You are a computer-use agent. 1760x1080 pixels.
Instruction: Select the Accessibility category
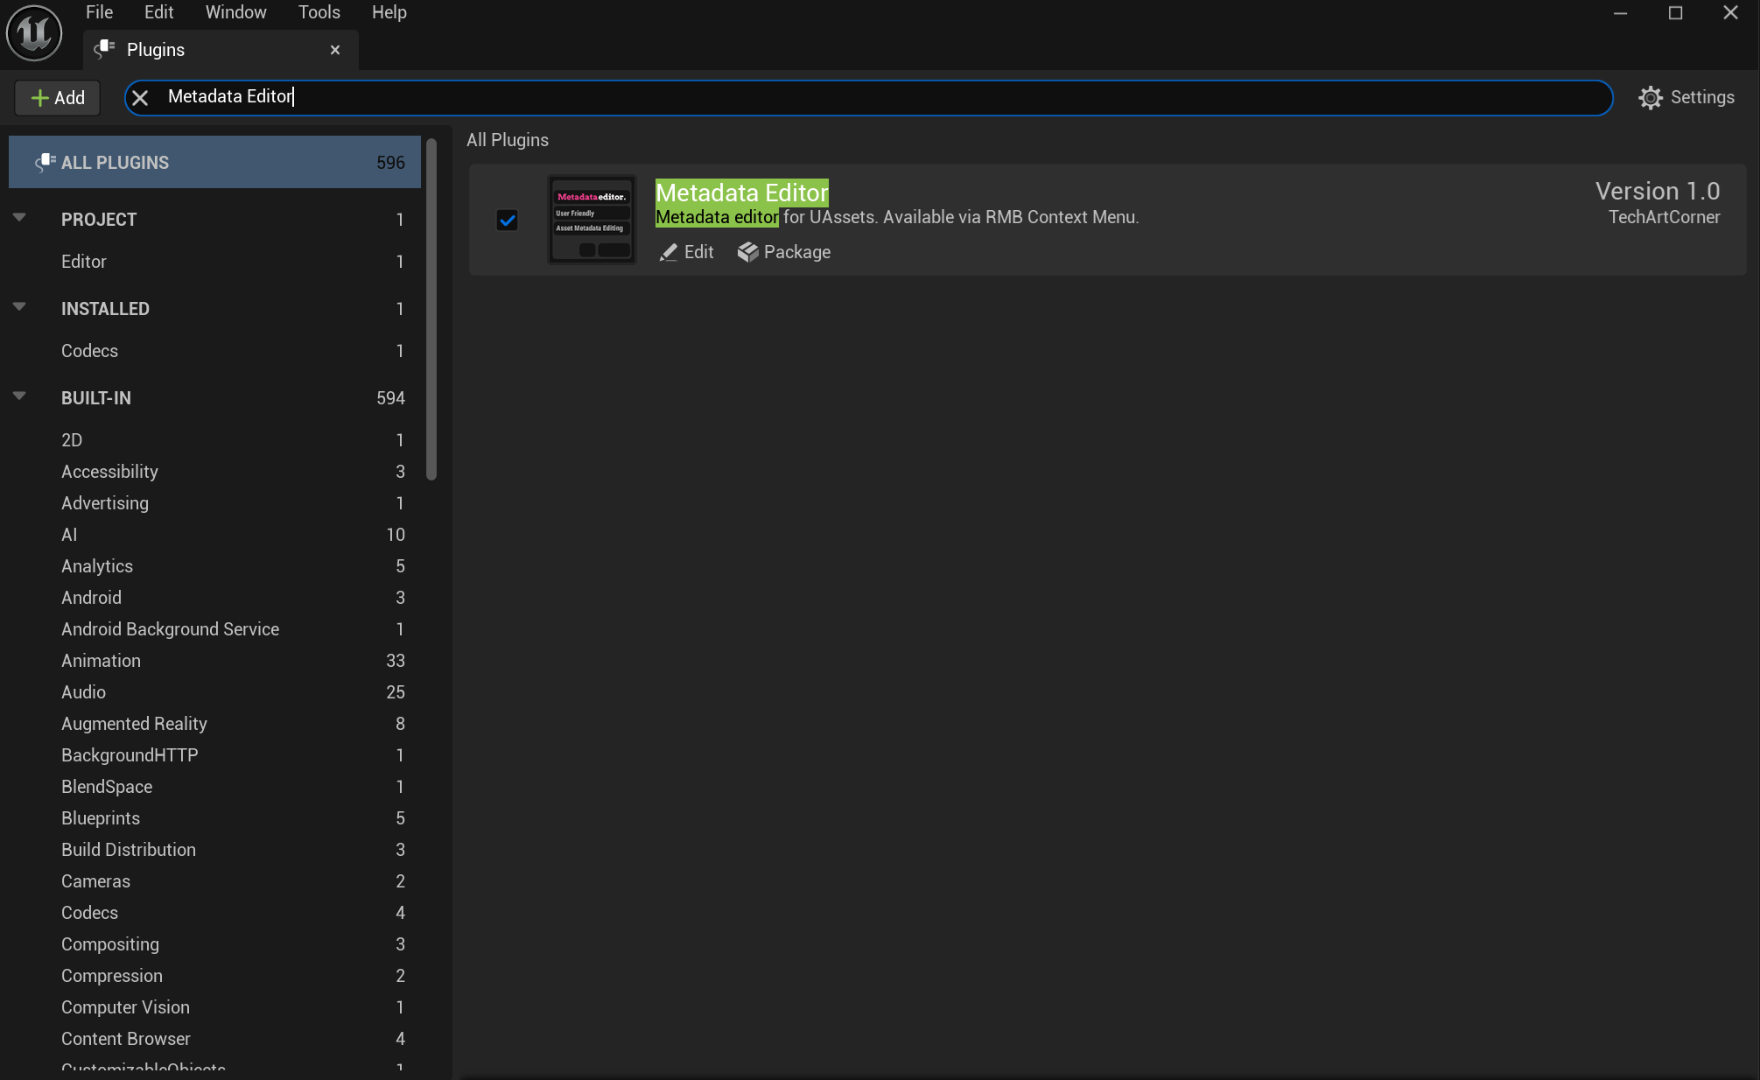[x=214, y=472]
